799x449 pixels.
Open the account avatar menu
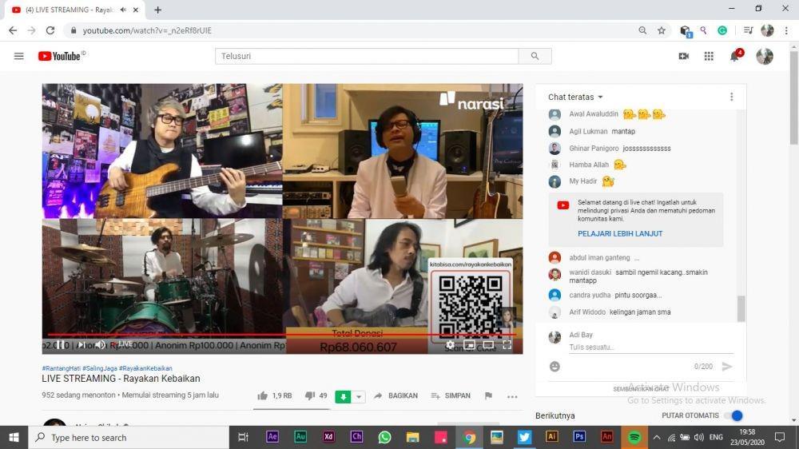765,56
